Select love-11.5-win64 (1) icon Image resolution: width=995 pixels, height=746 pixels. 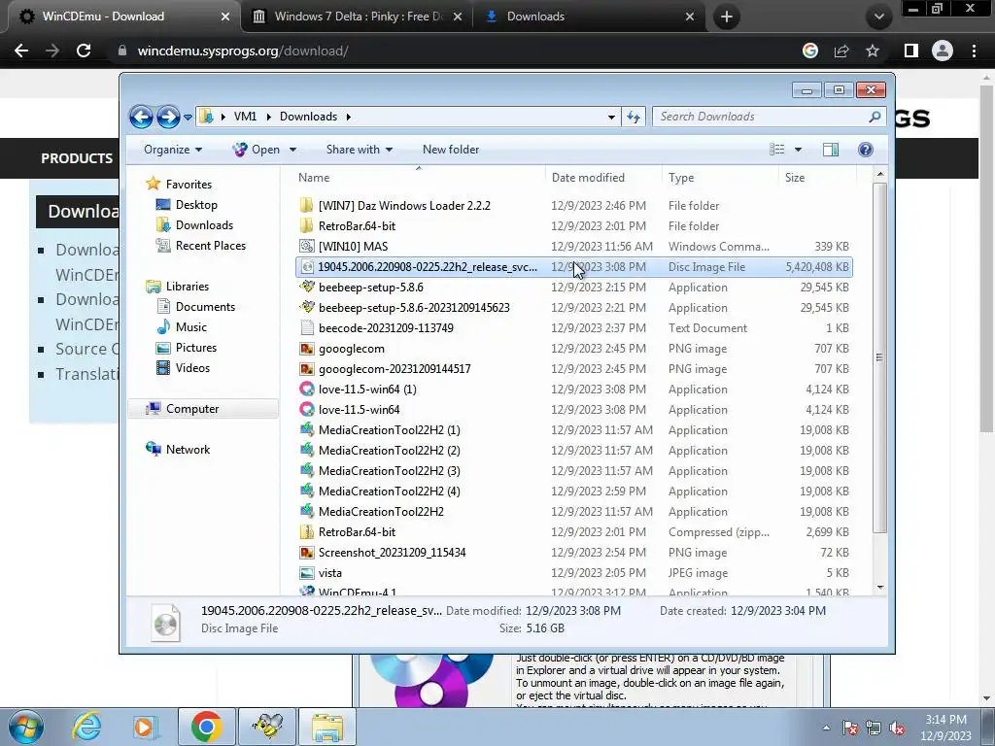(x=307, y=390)
